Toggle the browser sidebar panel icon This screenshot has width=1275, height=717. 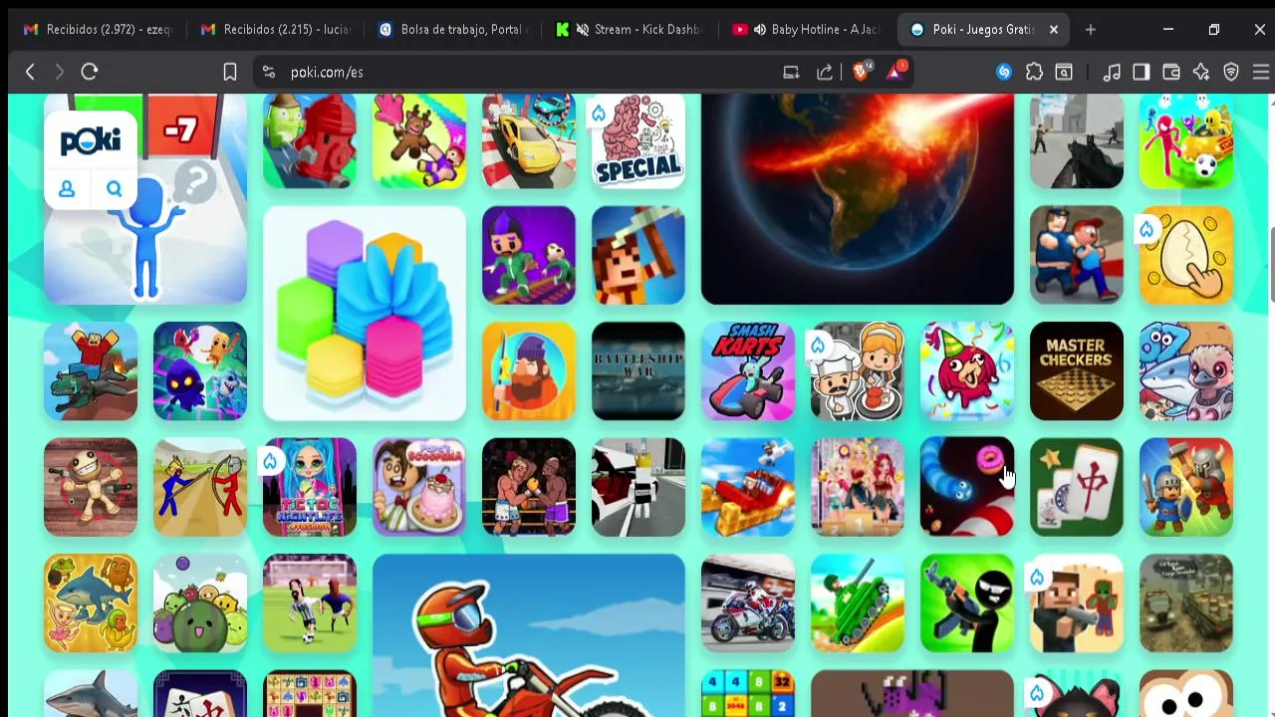coord(1142,72)
